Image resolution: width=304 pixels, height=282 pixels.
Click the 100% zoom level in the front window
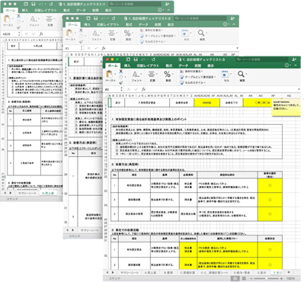pyautogui.click(x=290, y=279)
